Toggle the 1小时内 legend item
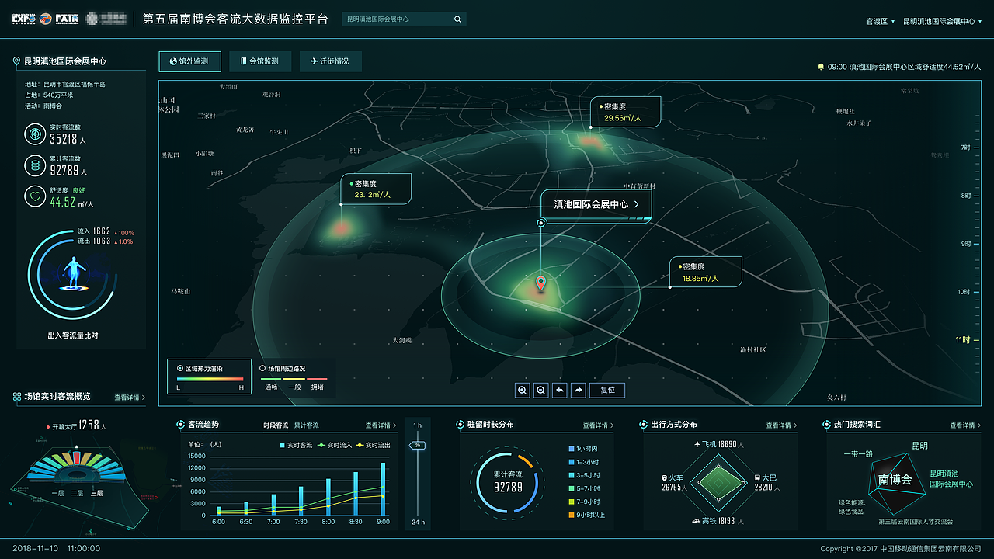 pyautogui.click(x=583, y=449)
